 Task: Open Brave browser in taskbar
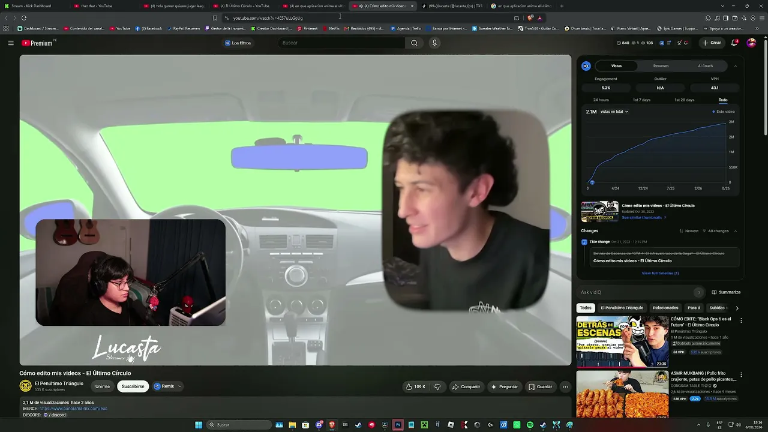332,425
